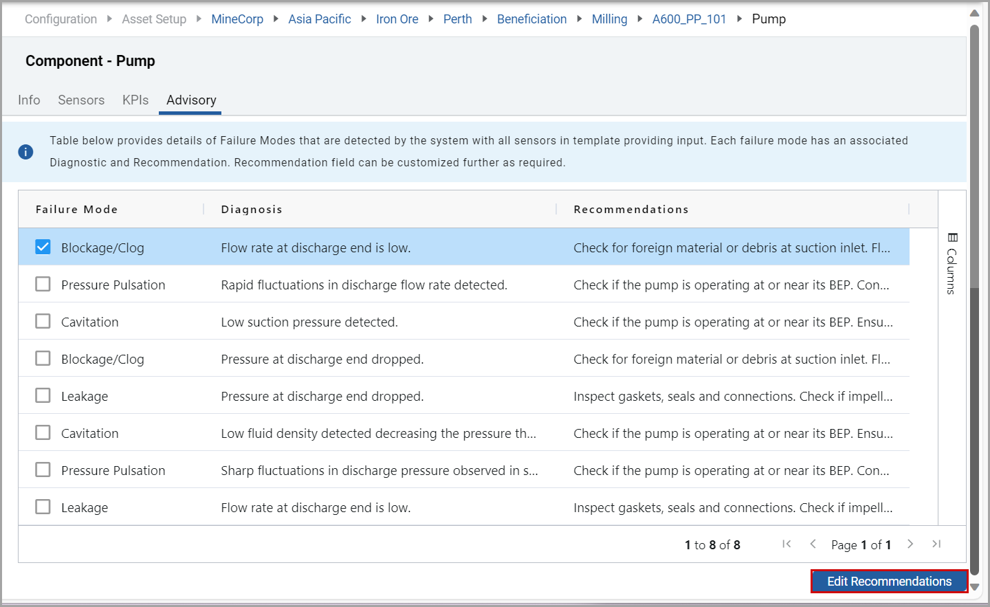Jump to first page using pagination icon
The image size is (990, 607).
click(x=786, y=544)
